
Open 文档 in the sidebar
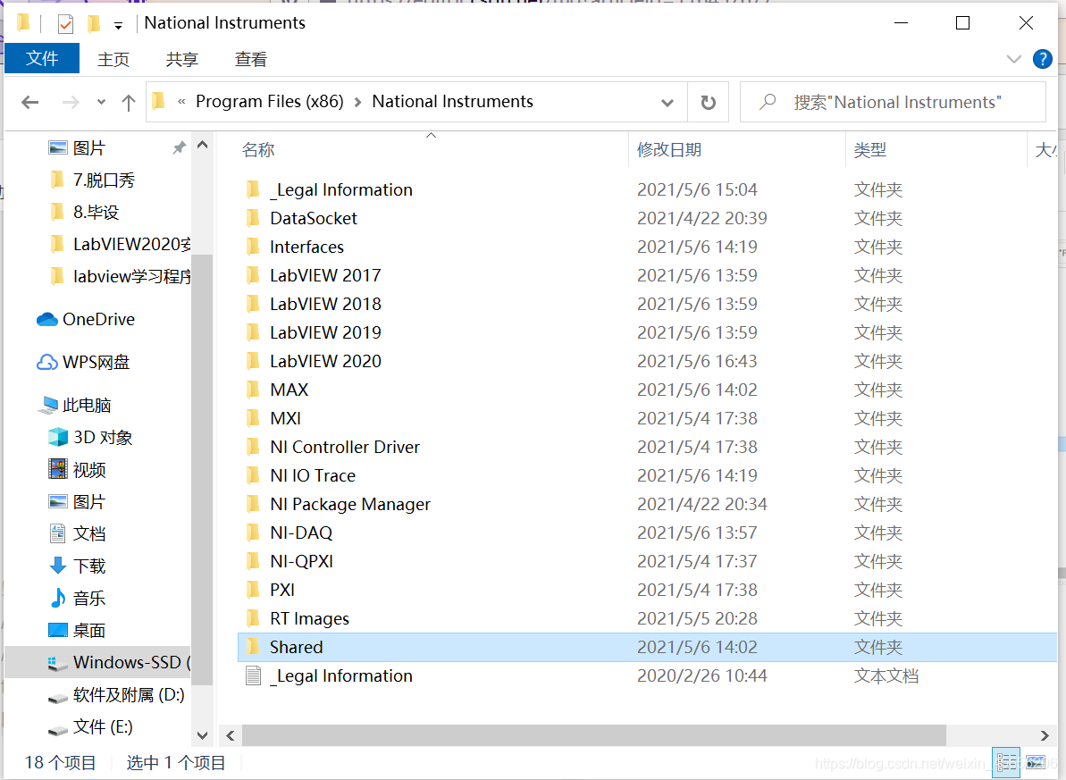[89, 533]
